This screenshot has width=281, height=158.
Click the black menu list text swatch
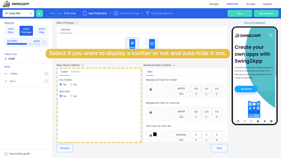[155, 134]
